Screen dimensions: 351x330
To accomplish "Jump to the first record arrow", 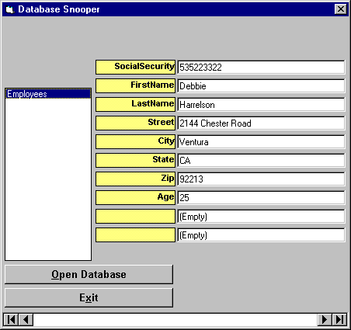I will (x=11, y=320).
